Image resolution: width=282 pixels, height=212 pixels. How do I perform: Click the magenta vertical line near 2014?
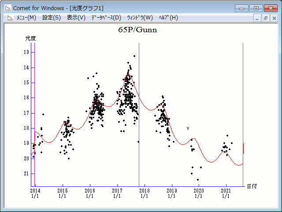(x=35, y=110)
